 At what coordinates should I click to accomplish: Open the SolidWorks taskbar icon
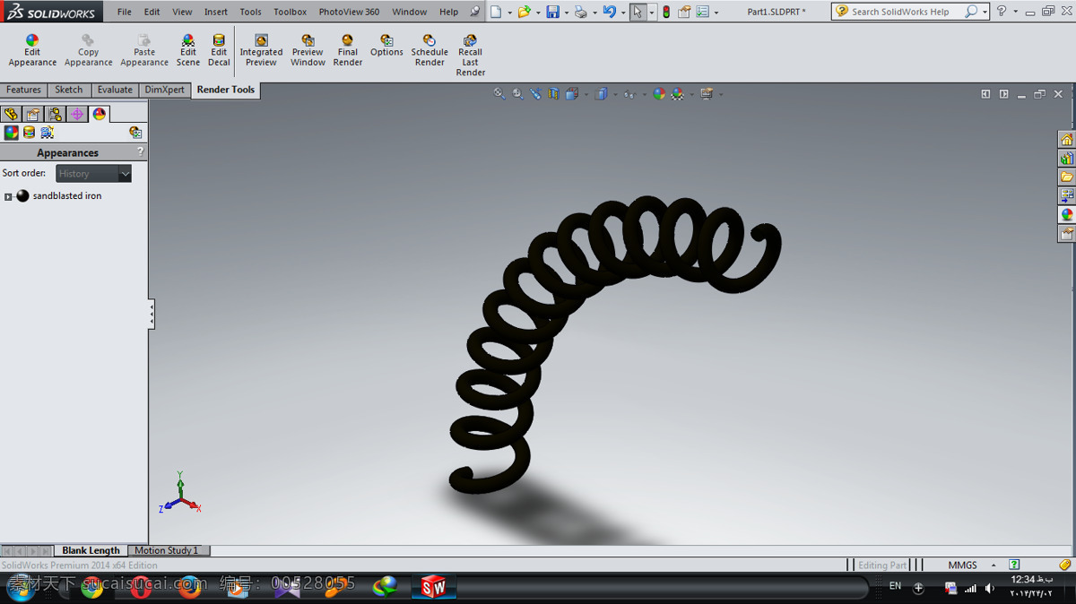click(x=434, y=587)
